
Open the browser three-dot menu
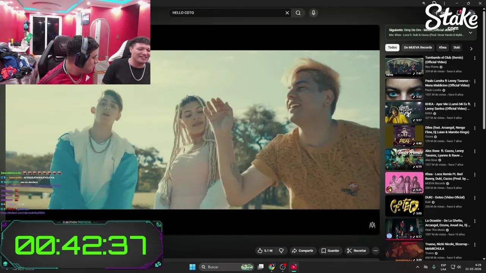pos(444,3)
